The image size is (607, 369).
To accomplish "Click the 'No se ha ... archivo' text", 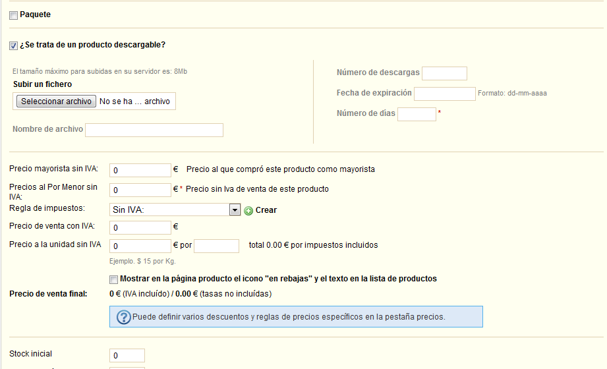I will (134, 101).
